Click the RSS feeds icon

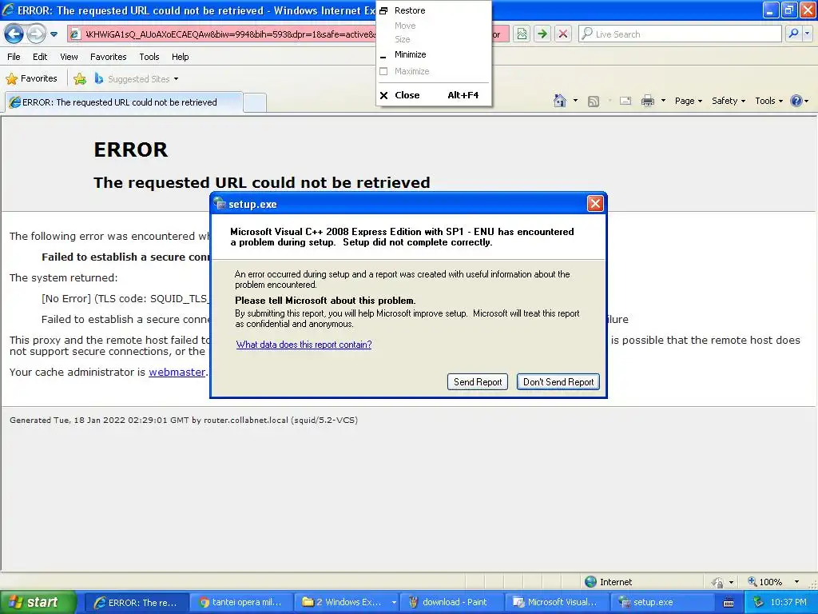594,102
